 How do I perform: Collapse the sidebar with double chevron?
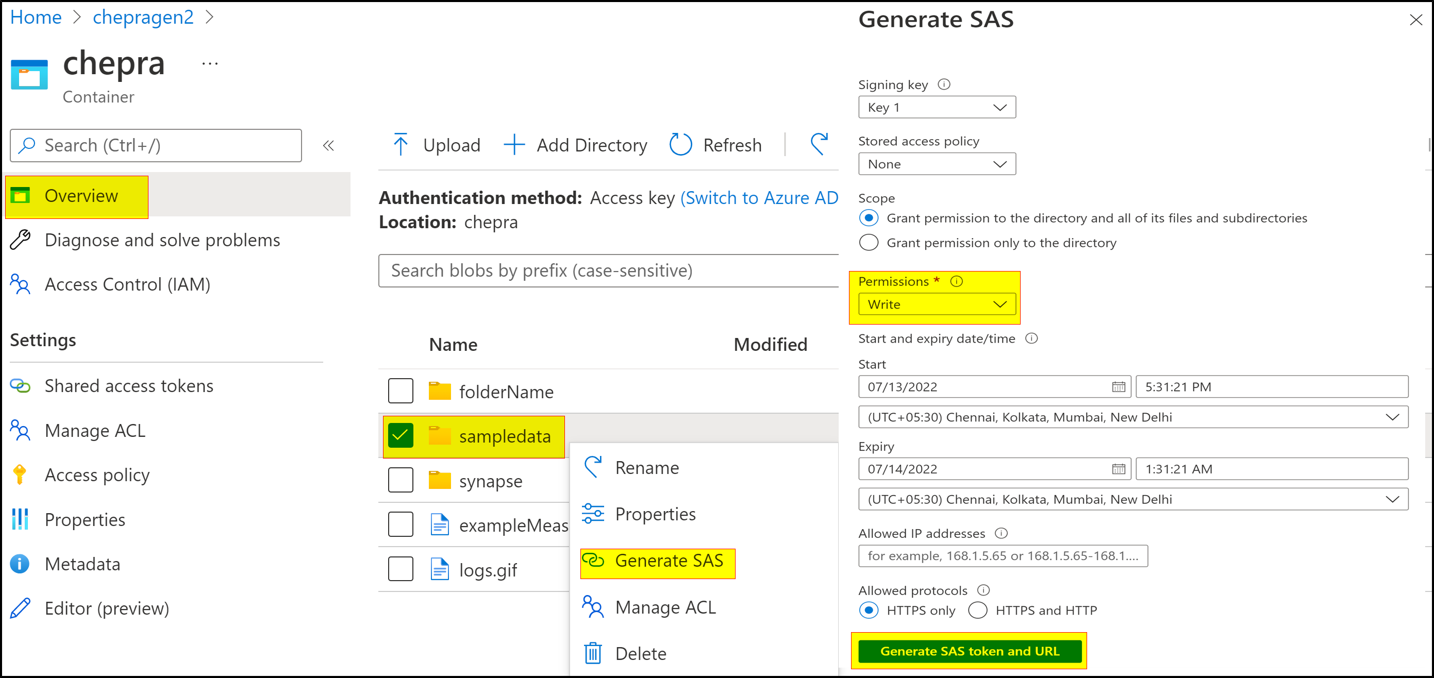[328, 146]
